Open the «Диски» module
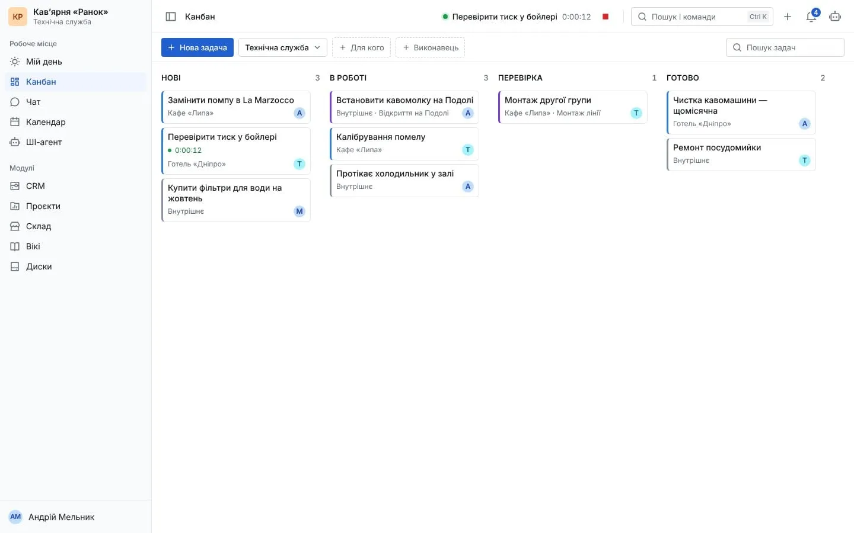 75,266
